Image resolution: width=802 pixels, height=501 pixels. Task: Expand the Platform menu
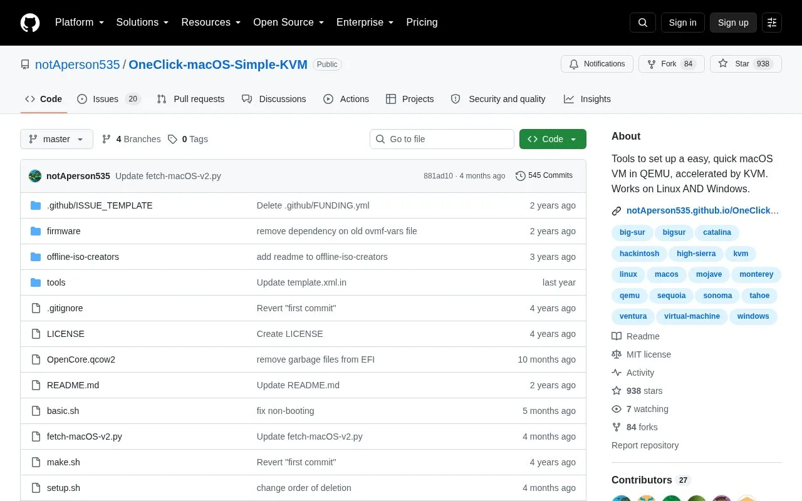tap(80, 23)
